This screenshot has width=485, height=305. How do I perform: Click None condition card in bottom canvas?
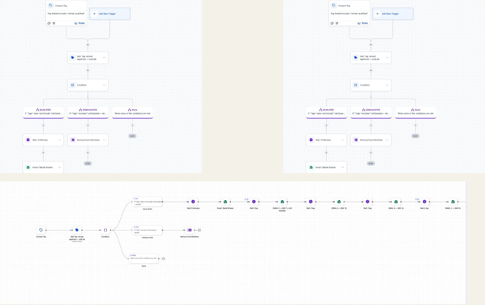pos(144,259)
